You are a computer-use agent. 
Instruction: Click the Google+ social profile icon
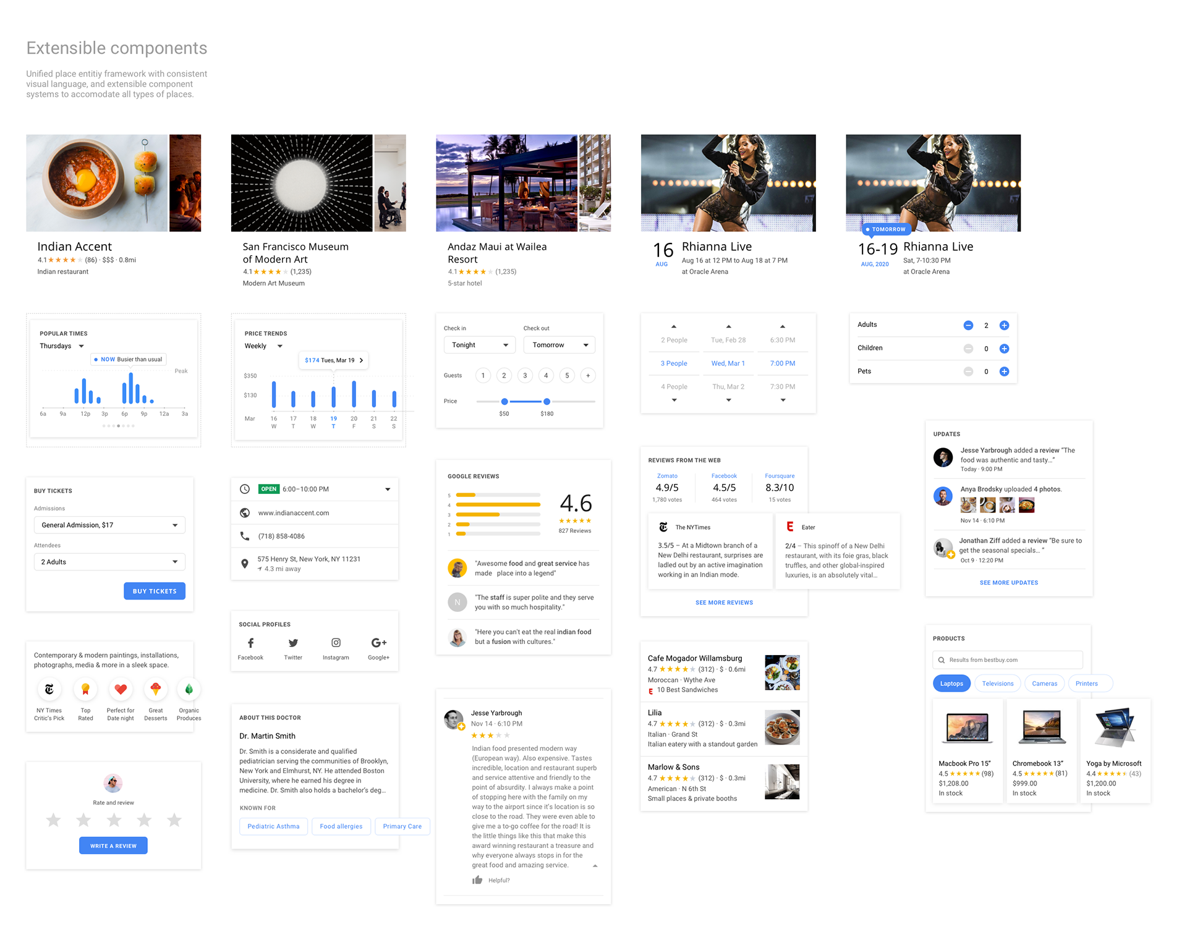(x=378, y=643)
